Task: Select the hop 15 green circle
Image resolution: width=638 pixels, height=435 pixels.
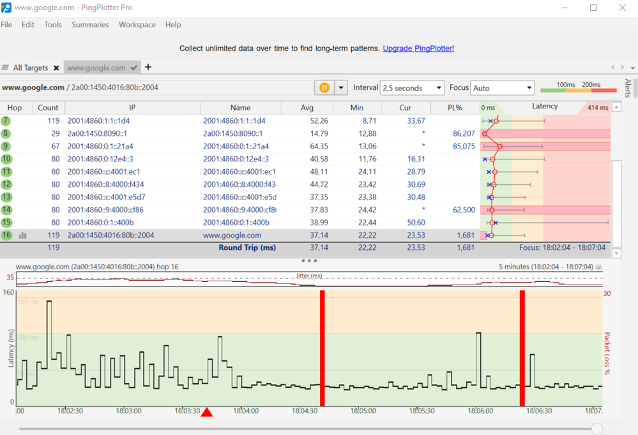Action: coord(6,223)
